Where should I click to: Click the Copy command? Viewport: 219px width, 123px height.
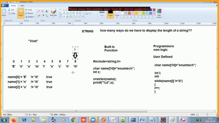[x=12, y=13]
